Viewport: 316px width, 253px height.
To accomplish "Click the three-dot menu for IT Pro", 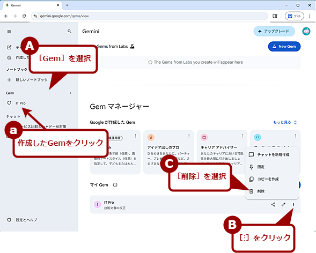I will [293, 205].
